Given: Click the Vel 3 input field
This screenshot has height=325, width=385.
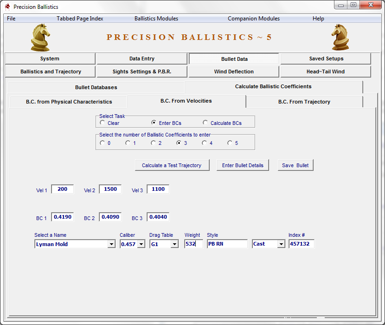Looking at the screenshot, I should [x=158, y=189].
